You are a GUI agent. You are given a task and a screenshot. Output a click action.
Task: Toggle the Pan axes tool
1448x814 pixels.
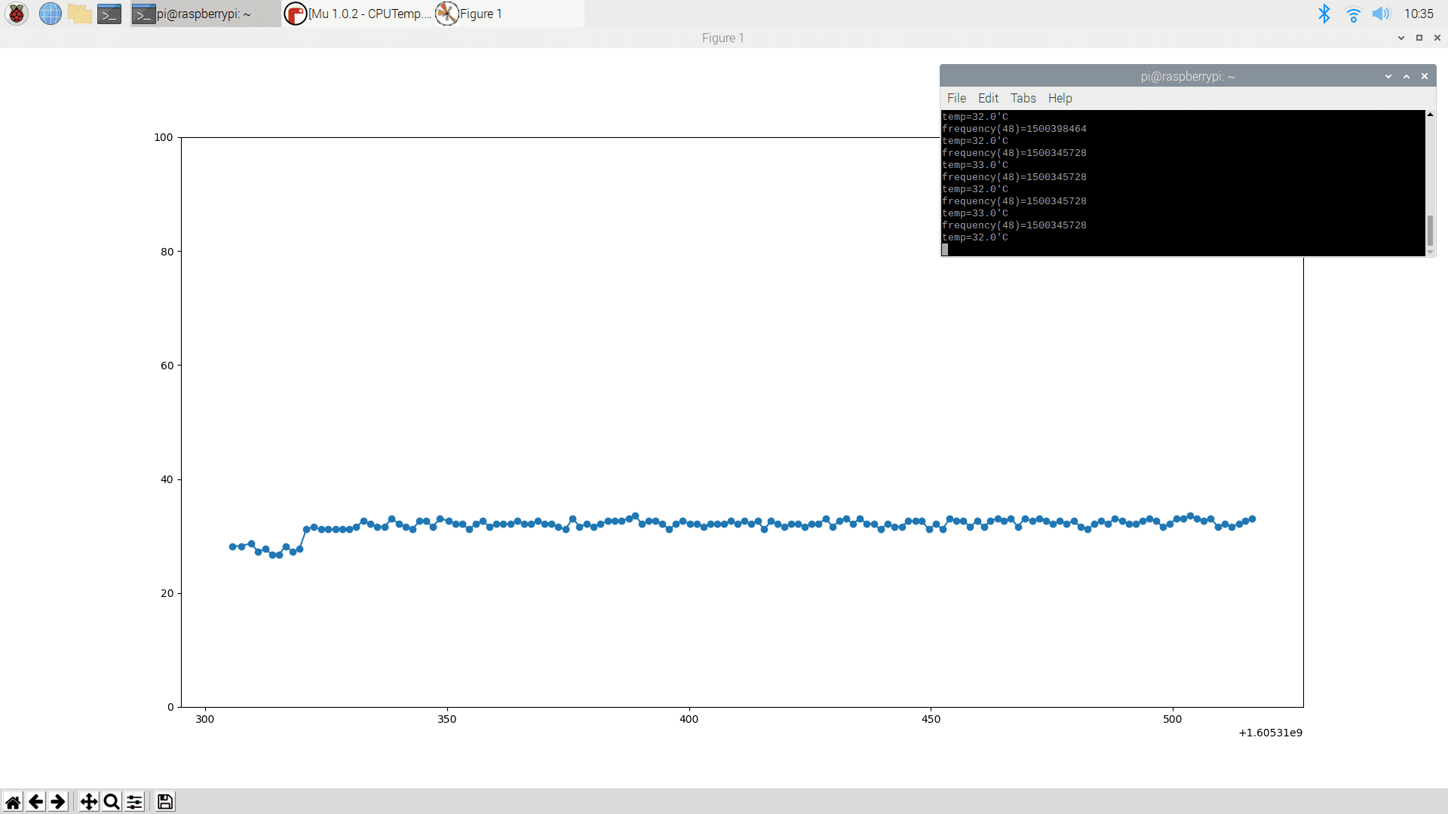[89, 801]
